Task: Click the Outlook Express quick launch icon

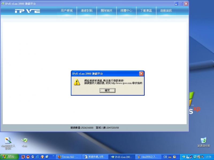Action: pyautogui.click(x=47, y=157)
